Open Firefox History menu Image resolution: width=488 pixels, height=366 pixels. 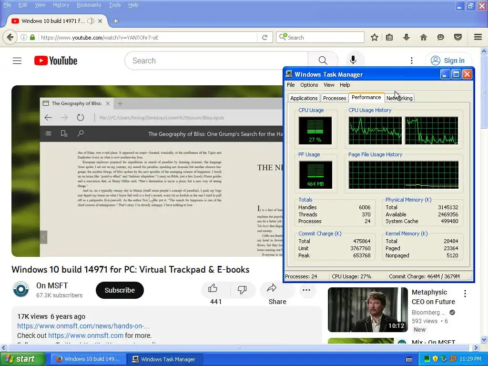coord(61,5)
